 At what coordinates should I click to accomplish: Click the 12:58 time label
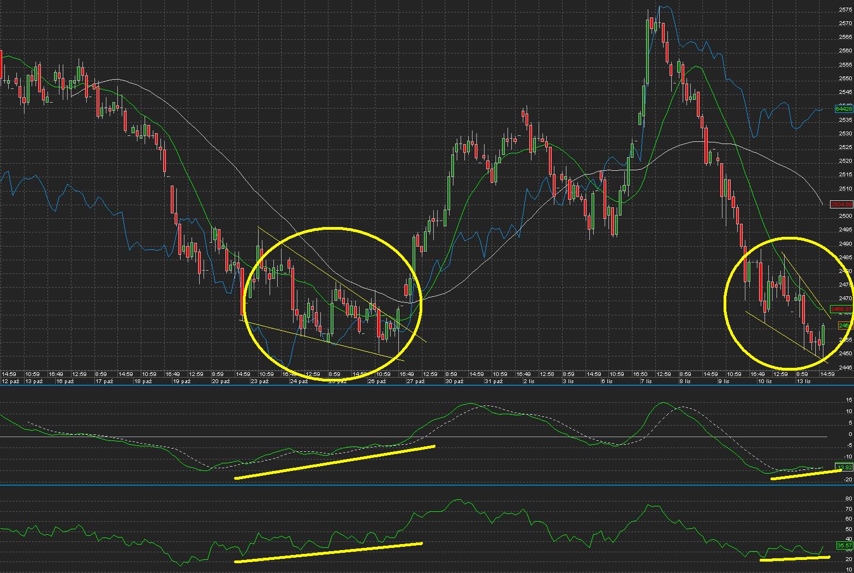(547, 374)
